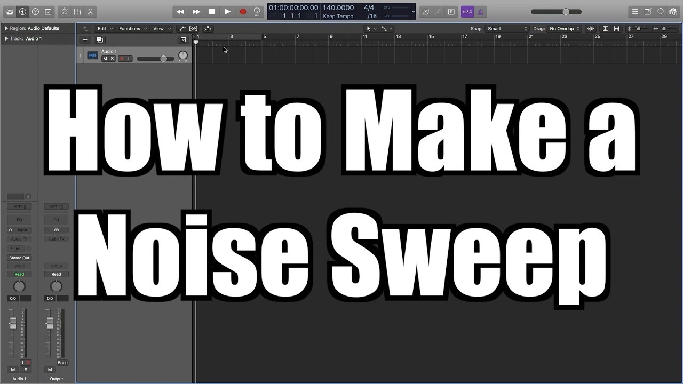Screen dimensions: 683x384
Task: Open the Note Pad icon
Action: (x=647, y=11)
